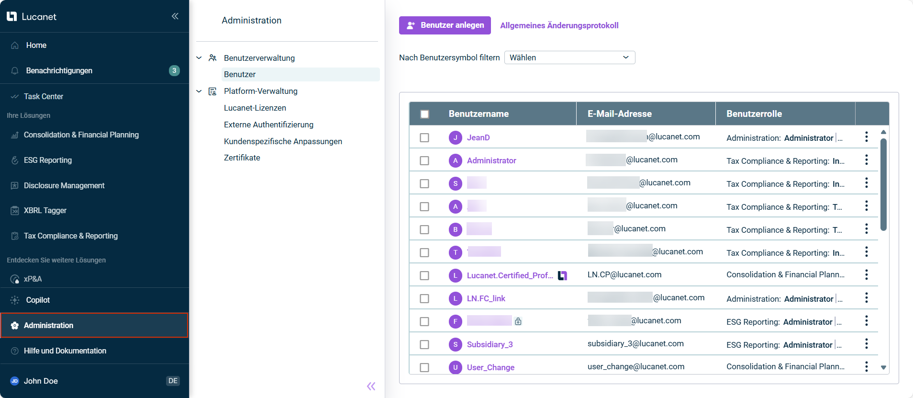This screenshot has width=913, height=398.
Task: Collapse the Platform-Verwaltung tree node
Action: point(199,91)
